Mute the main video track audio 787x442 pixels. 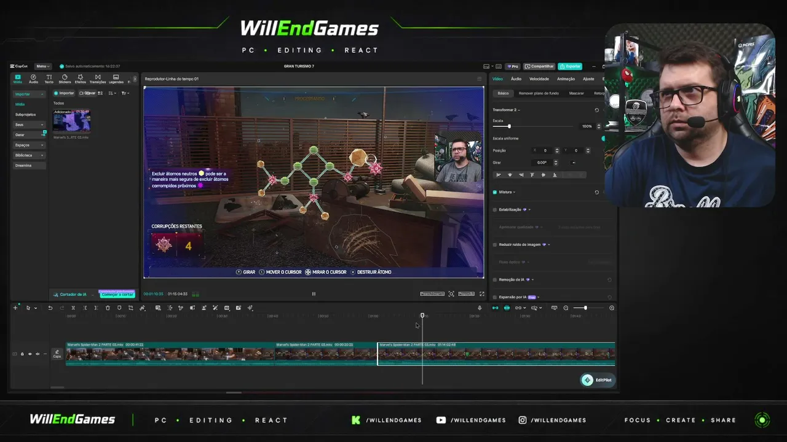[37, 354]
